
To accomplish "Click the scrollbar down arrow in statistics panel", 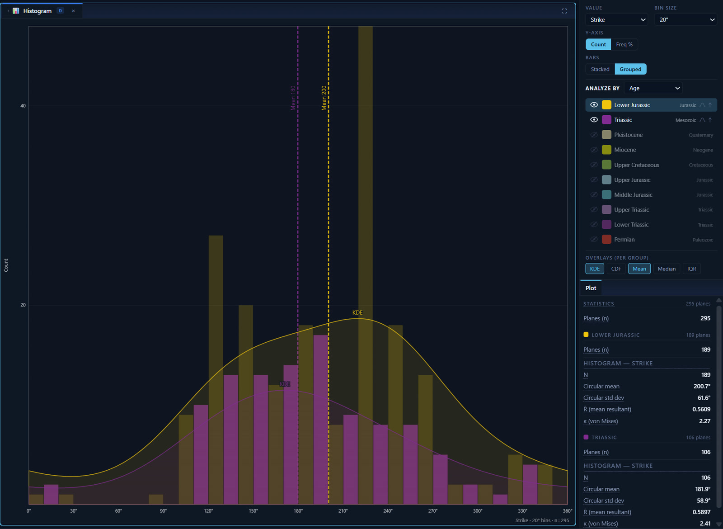I will [719, 524].
